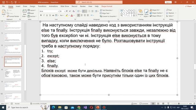Open Align Text dropdown
The width and height of the screenshot is (196, 110).
(105, 13)
